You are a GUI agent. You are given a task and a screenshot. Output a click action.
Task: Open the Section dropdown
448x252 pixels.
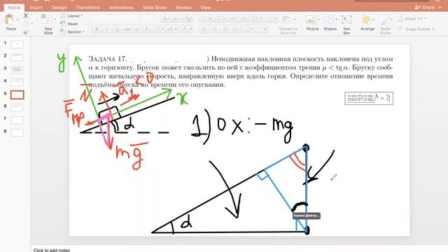(73, 32)
